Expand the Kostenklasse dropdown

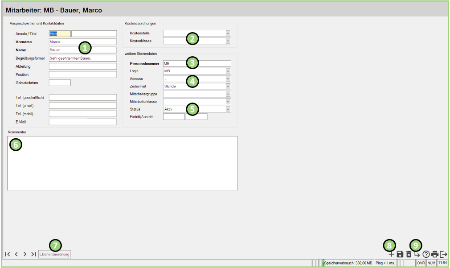[228, 41]
